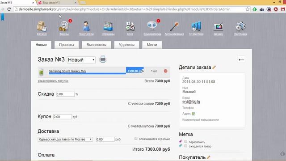Open the Статистика chart icon
This screenshot has width=286, height=161.
[x=196, y=26]
